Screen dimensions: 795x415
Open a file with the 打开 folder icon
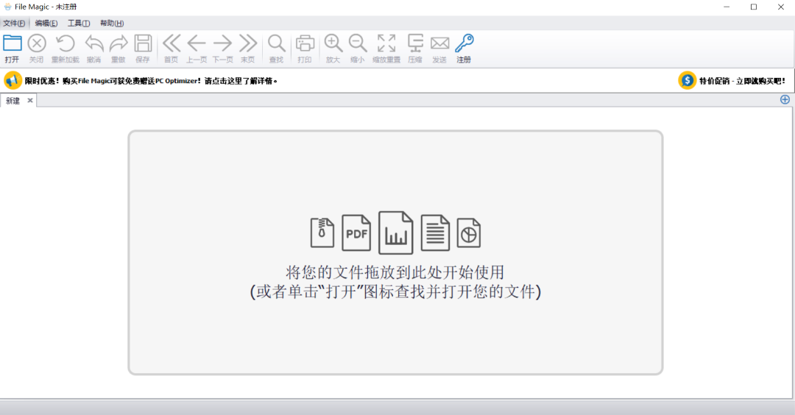(x=13, y=43)
